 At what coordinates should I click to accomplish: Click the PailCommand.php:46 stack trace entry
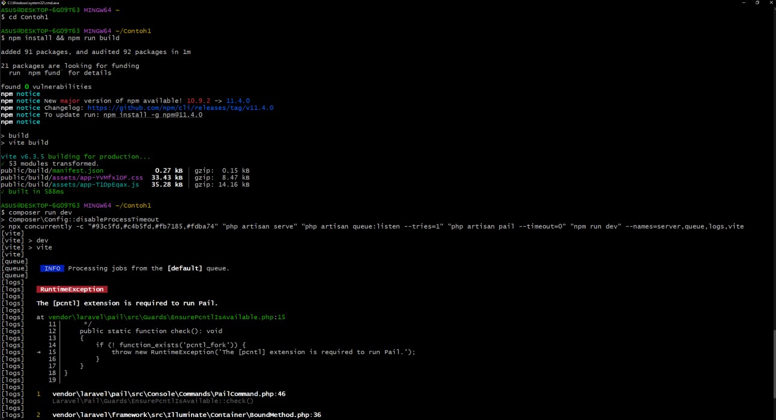(x=169, y=394)
